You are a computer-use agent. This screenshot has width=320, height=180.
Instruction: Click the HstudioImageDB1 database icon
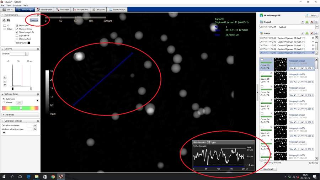[261, 15]
